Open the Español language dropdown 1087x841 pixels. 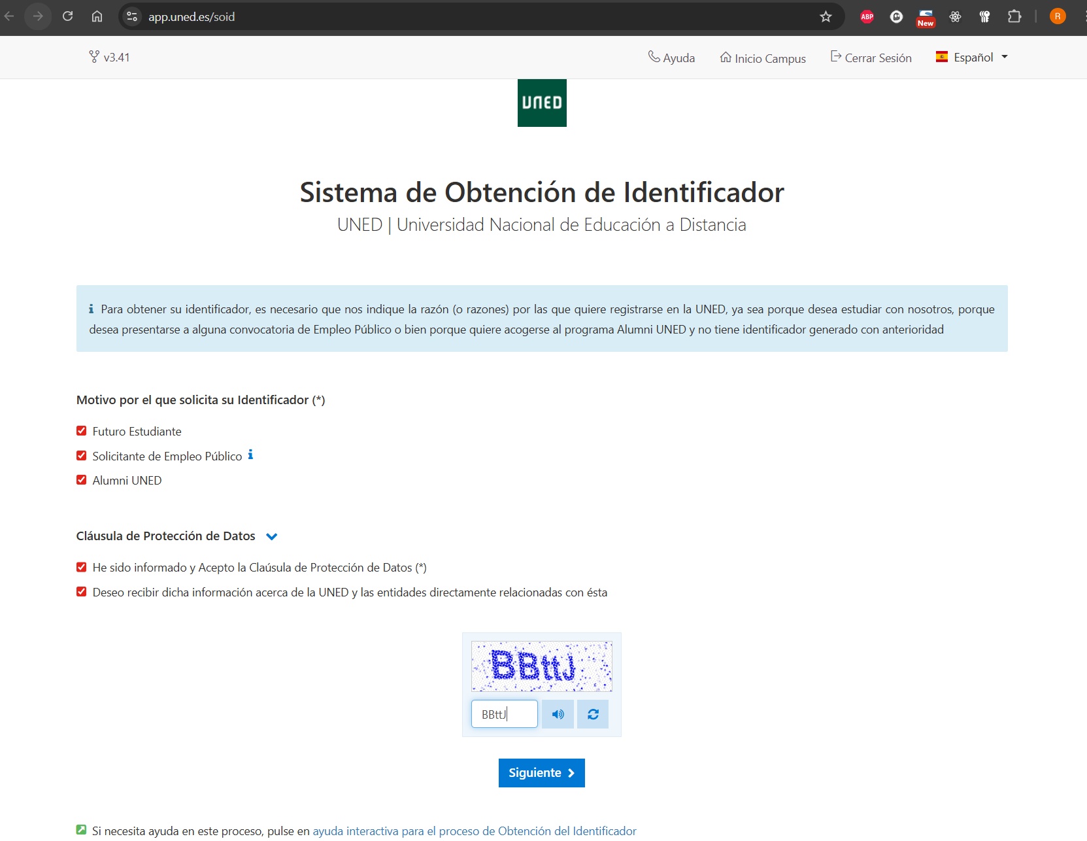[x=972, y=58]
